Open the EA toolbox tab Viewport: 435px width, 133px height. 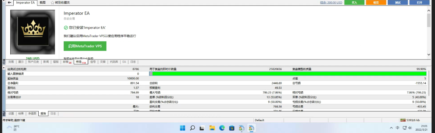click(x=124, y=62)
